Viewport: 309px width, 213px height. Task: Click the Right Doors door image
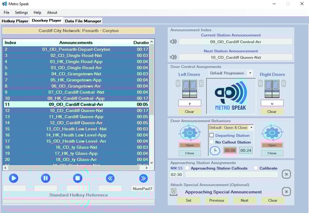[x=272, y=89]
